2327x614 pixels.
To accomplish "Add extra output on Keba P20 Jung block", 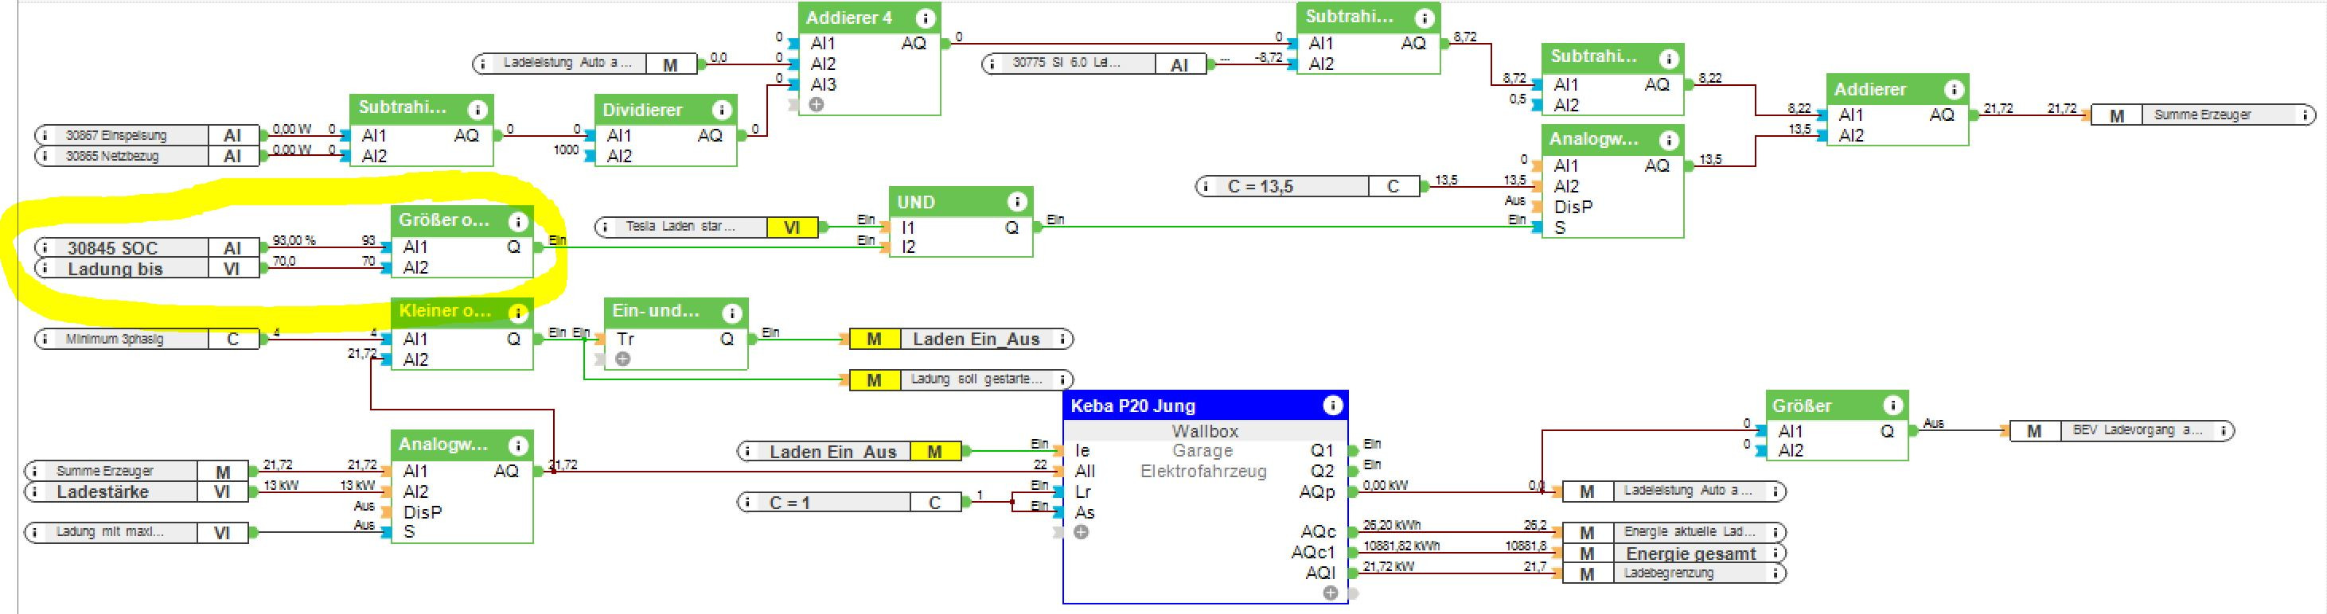I will tap(1330, 593).
